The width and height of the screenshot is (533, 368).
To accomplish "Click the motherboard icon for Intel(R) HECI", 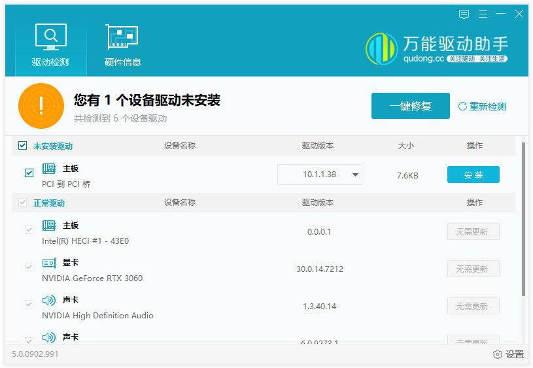I will 49,226.
